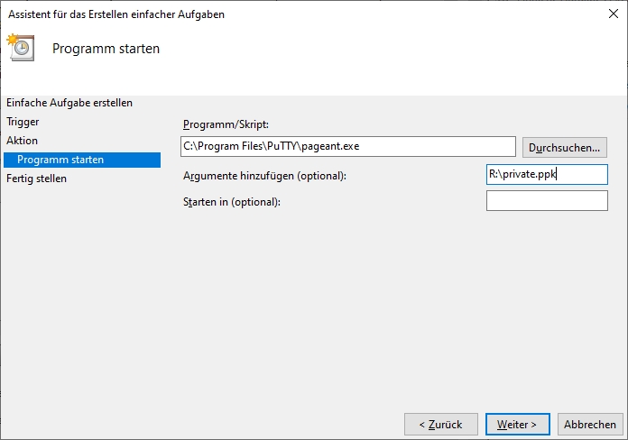Click the task scheduler clock icon

(x=21, y=48)
